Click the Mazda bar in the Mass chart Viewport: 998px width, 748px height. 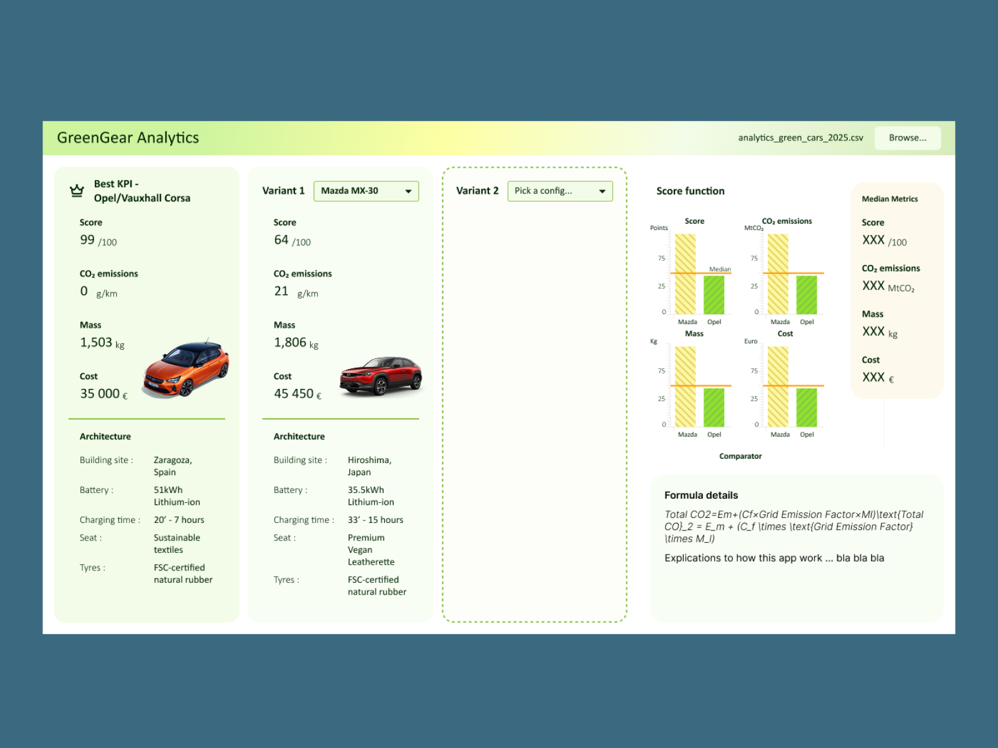tap(685, 386)
